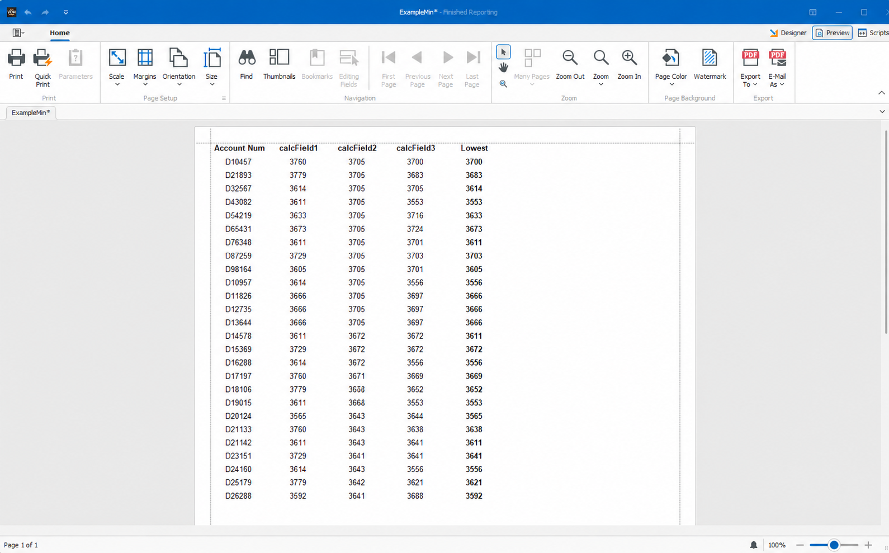The width and height of the screenshot is (889, 553).
Task: Click the 100% zoom percentage in status bar
Action: click(777, 545)
